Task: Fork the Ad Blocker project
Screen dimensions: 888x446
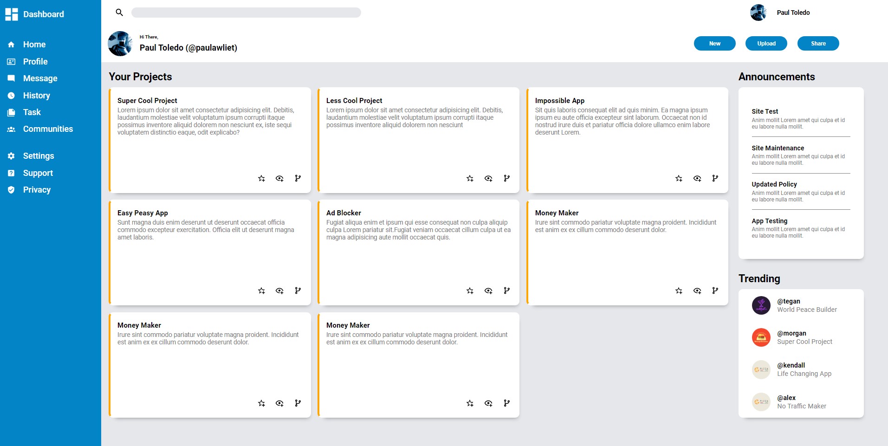Action: (506, 290)
